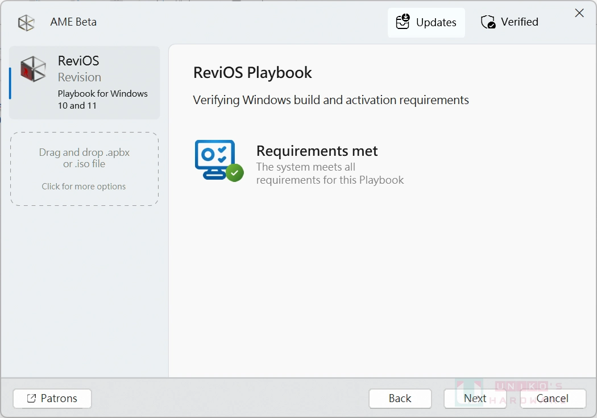The image size is (597, 418).
Task: Switch to the Verified tab
Action: (509, 22)
